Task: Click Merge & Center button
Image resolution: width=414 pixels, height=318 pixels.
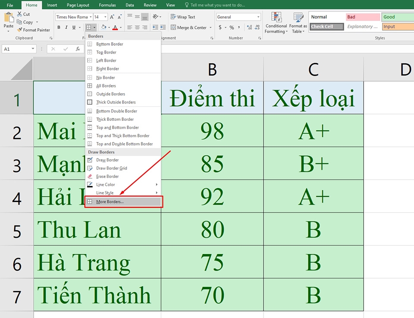Action: [188, 28]
